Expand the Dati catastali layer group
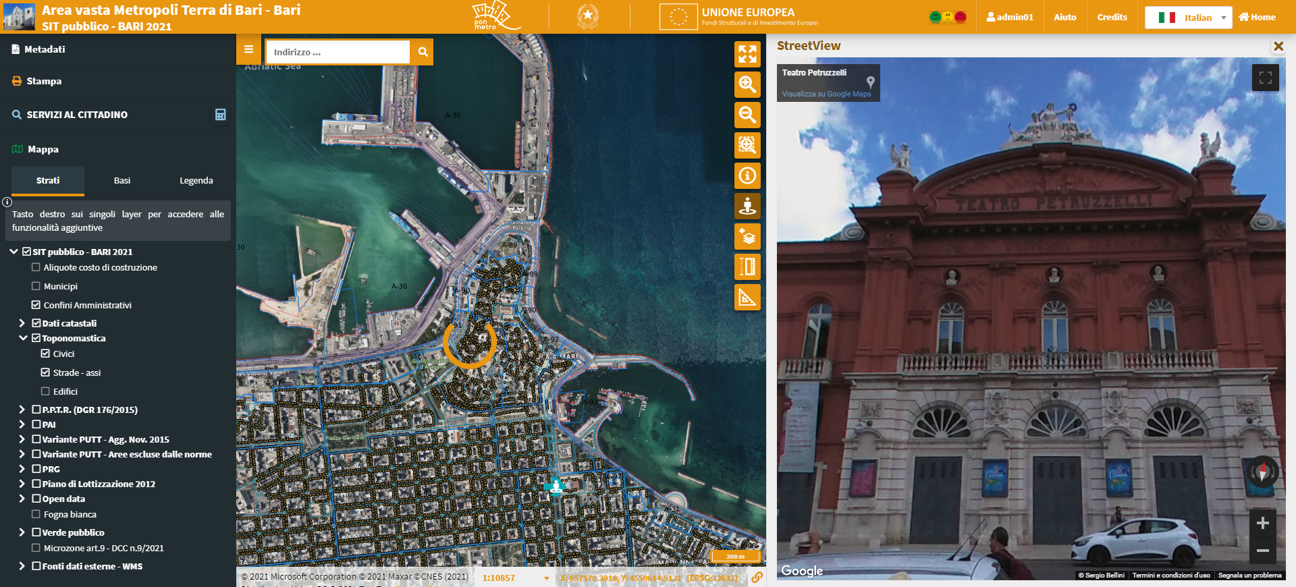This screenshot has width=1296, height=587. (x=22, y=323)
